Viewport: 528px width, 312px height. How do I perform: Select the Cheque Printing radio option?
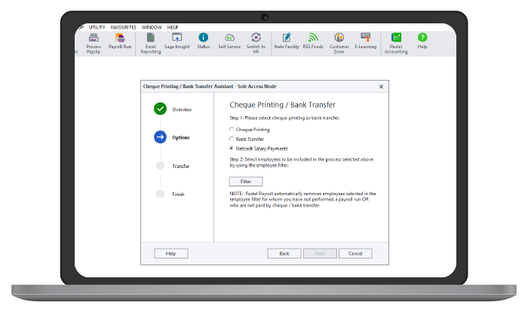[x=232, y=129]
